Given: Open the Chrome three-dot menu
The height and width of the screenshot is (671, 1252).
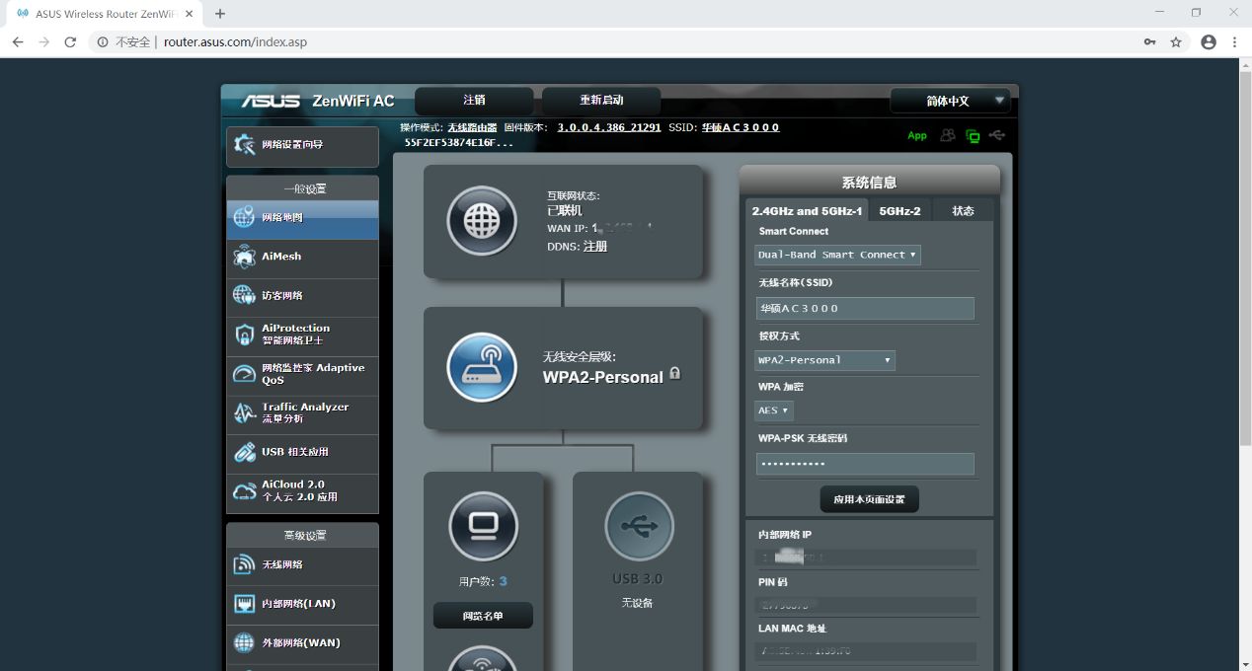Looking at the screenshot, I should click(x=1235, y=42).
